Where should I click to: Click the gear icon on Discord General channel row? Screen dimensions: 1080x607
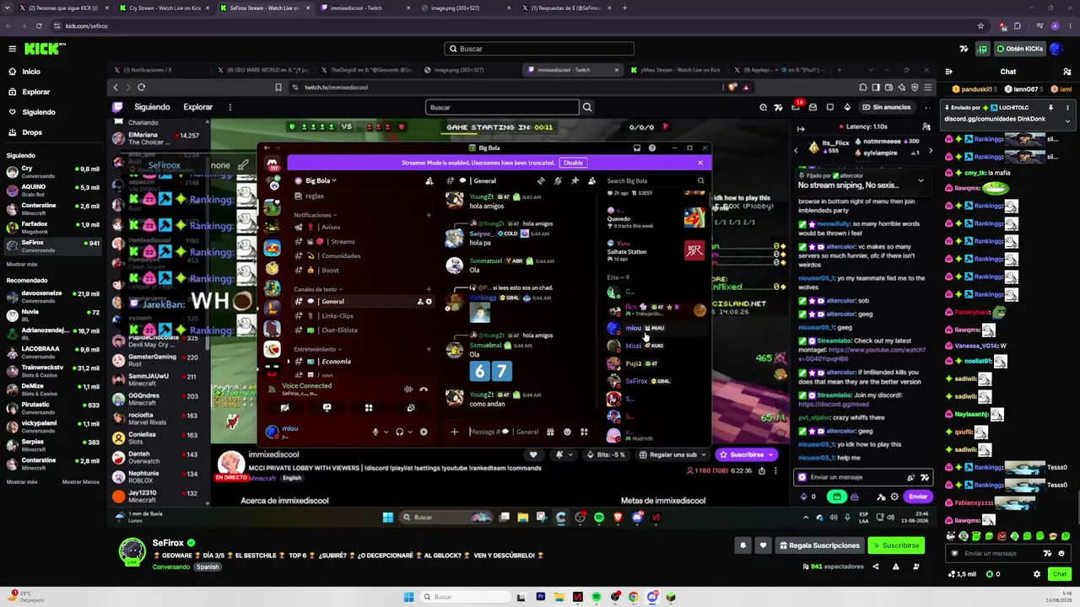pos(429,302)
